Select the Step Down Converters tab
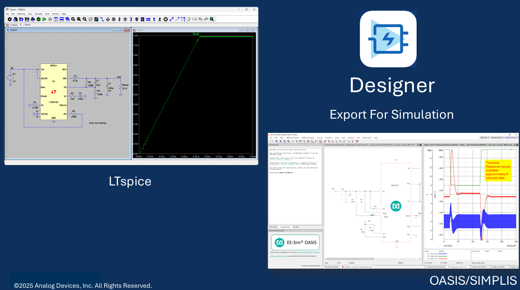 331,267
